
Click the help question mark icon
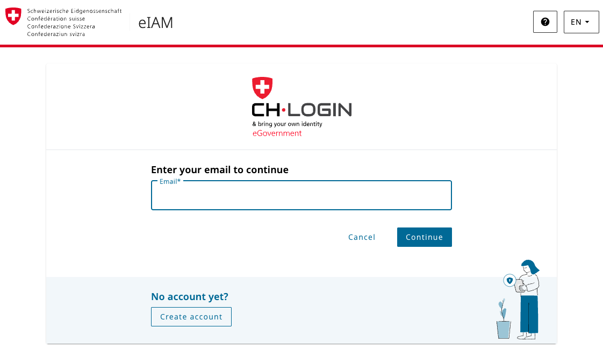click(x=545, y=22)
